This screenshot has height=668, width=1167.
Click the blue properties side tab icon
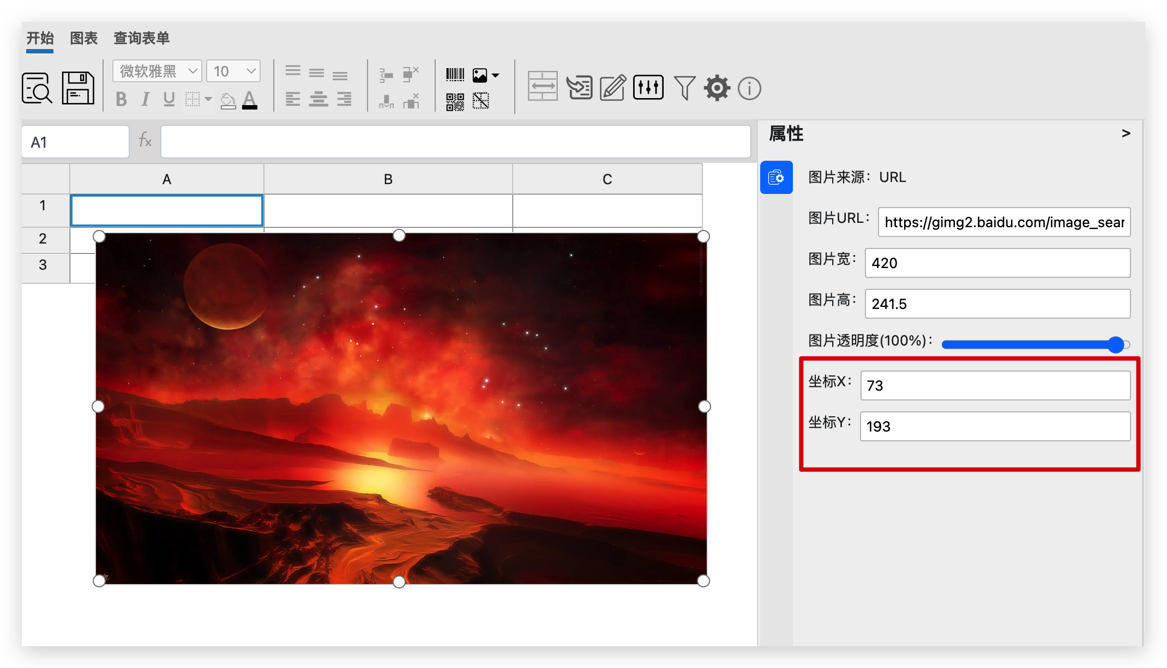pos(777,178)
